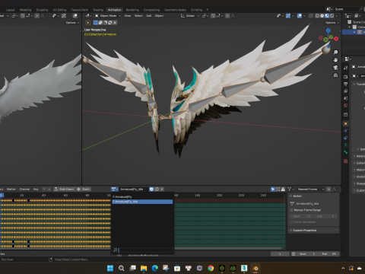
Task: Click the pan view hand icon
Action: point(335,60)
